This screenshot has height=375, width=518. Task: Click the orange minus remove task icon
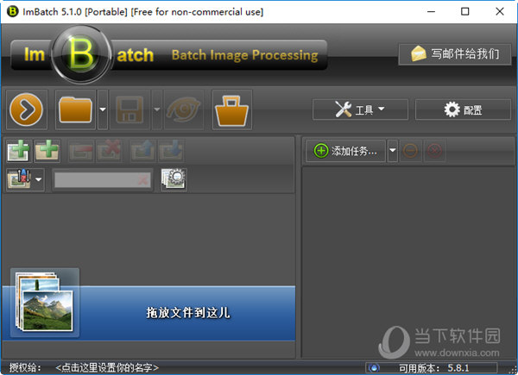411,151
